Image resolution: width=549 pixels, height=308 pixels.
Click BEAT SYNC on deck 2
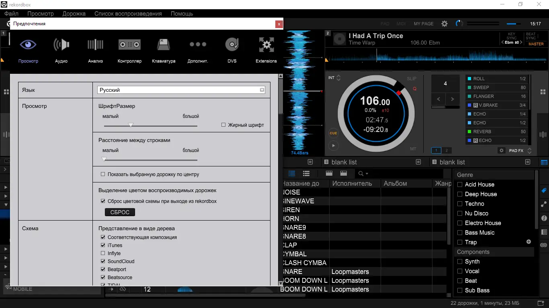(531, 36)
